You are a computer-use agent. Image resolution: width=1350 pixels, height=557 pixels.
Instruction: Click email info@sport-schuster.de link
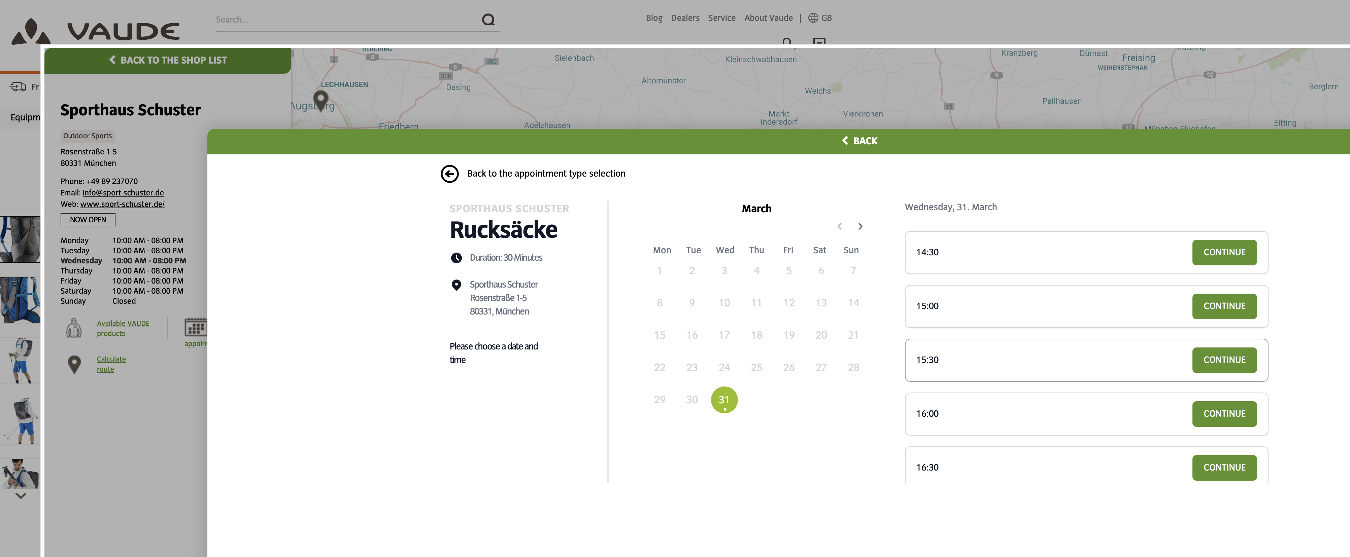click(x=123, y=193)
